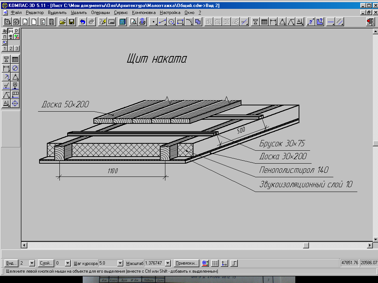
Task: Toggle the orthogonal drawing mode button
Action: pyautogui.click(x=234, y=263)
